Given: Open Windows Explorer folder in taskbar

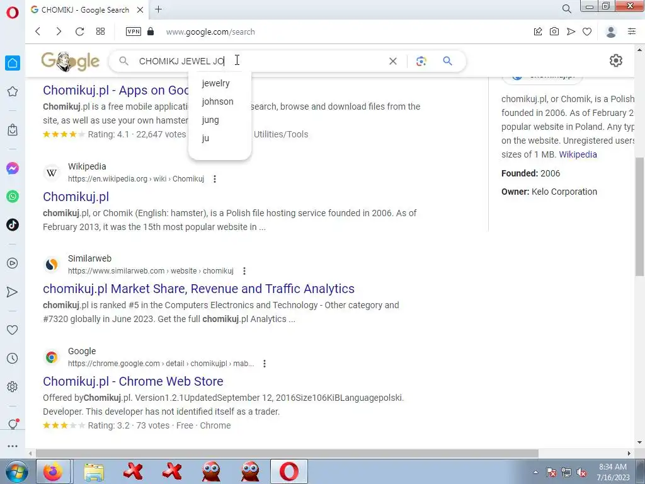Looking at the screenshot, I should [94, 471].
